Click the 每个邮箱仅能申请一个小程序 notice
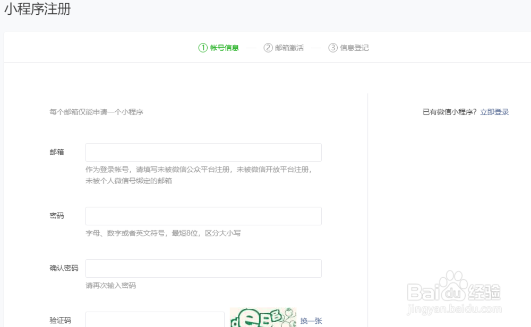This screenshot has width=531, height=327. click(x=96, y=112)
